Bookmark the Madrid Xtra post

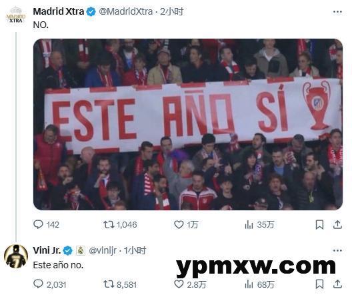[319, 225]
